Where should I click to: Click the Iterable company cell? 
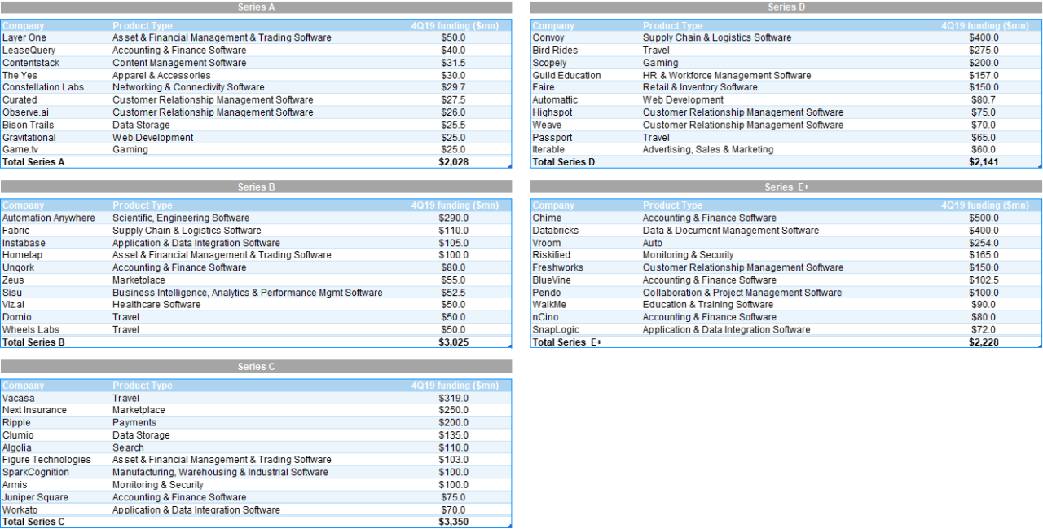pyautogui.click(x=548, y=150)
